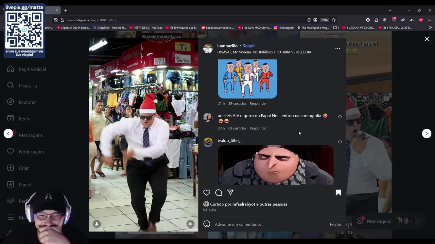Open the ivaldo_filho_ username
This screenshot has height=244, width=435.
(x=229, y=140)
